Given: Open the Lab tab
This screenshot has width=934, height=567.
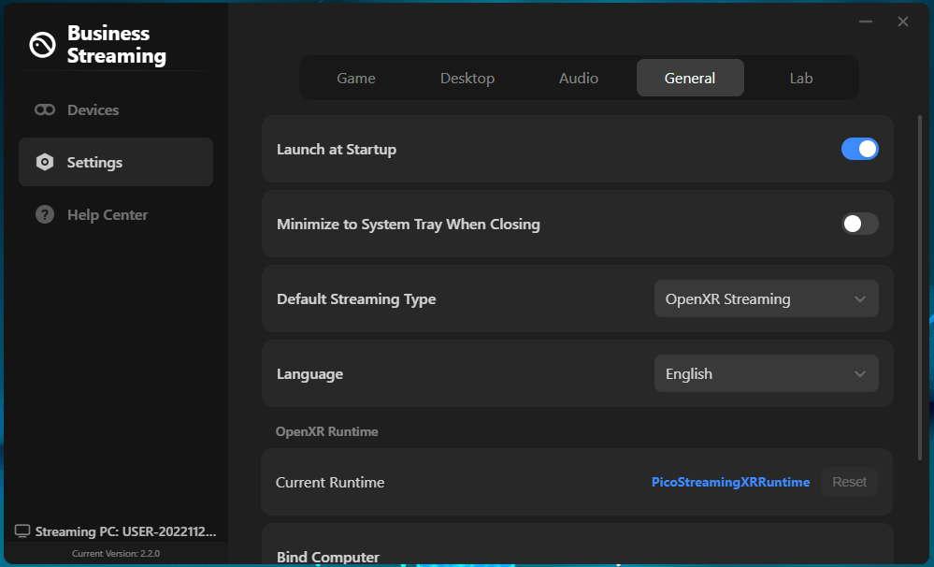Looking at the screenshot, I should [x=800, y=78].
